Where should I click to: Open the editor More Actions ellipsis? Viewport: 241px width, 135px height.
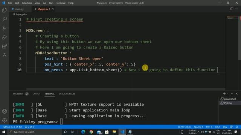[237, 9]
